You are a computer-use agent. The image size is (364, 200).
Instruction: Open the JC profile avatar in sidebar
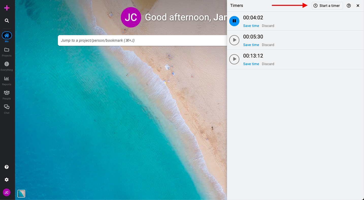pos(7,192)
